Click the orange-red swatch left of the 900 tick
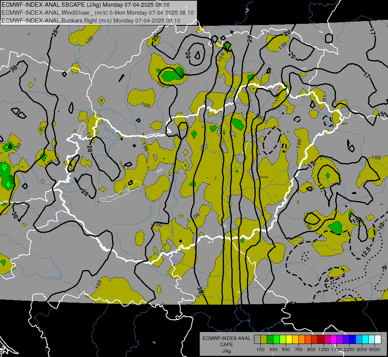The image size is (388, 357). 308,340
